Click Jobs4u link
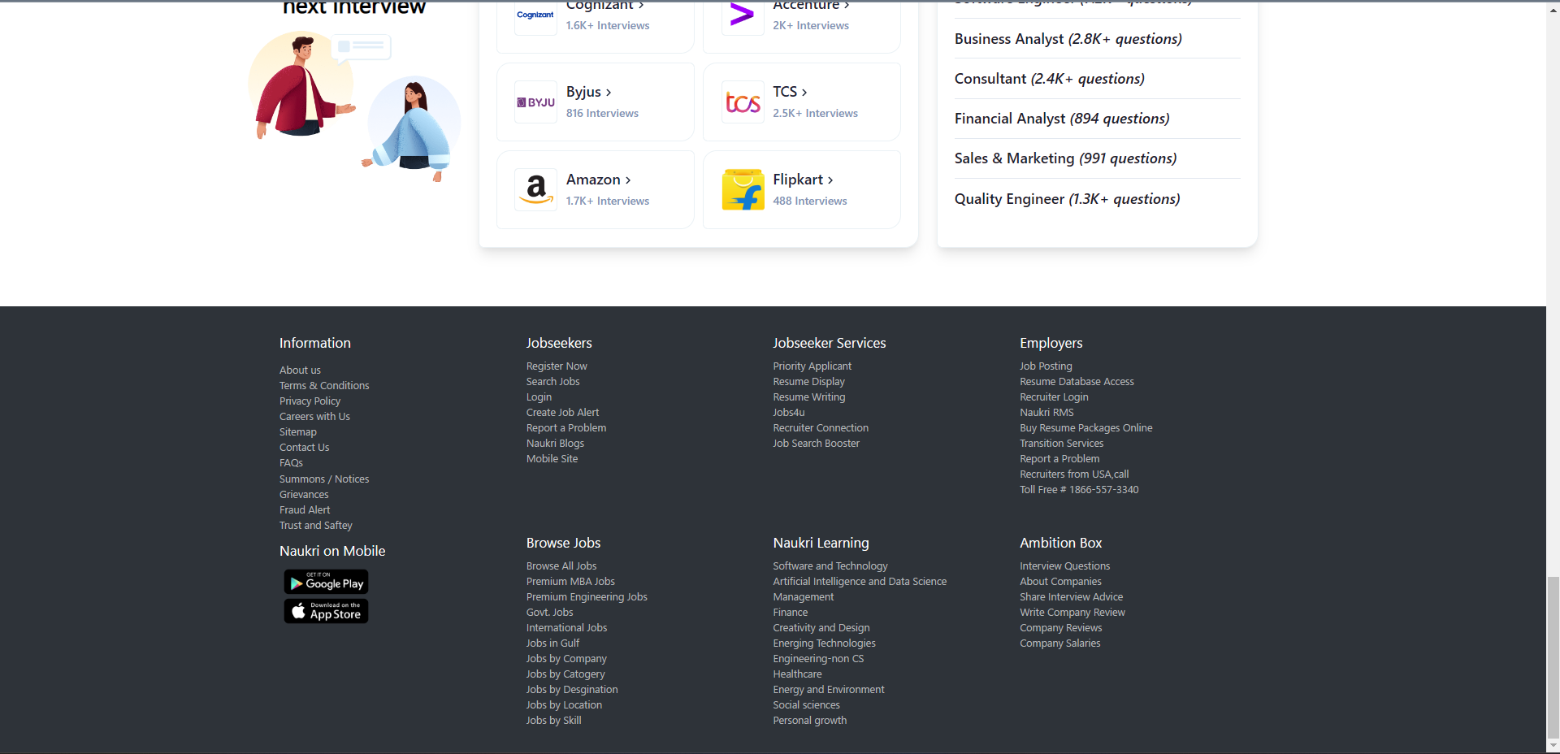Image resolution: width=1560 pixels, height=754 pixels. click(x=789, y=413)
